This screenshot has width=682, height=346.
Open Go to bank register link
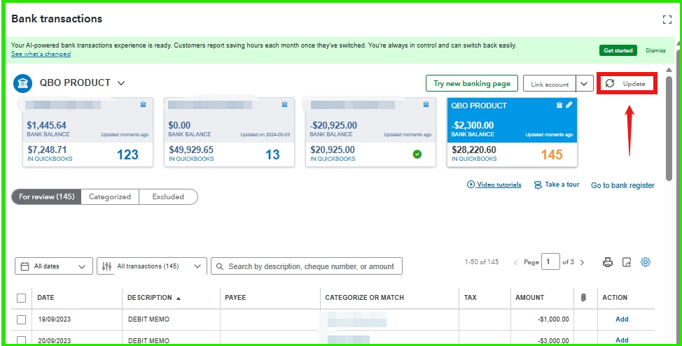(x=623, y=185)
